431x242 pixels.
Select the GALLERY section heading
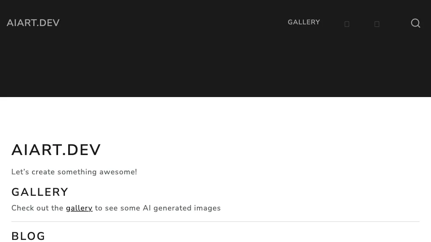40,192
